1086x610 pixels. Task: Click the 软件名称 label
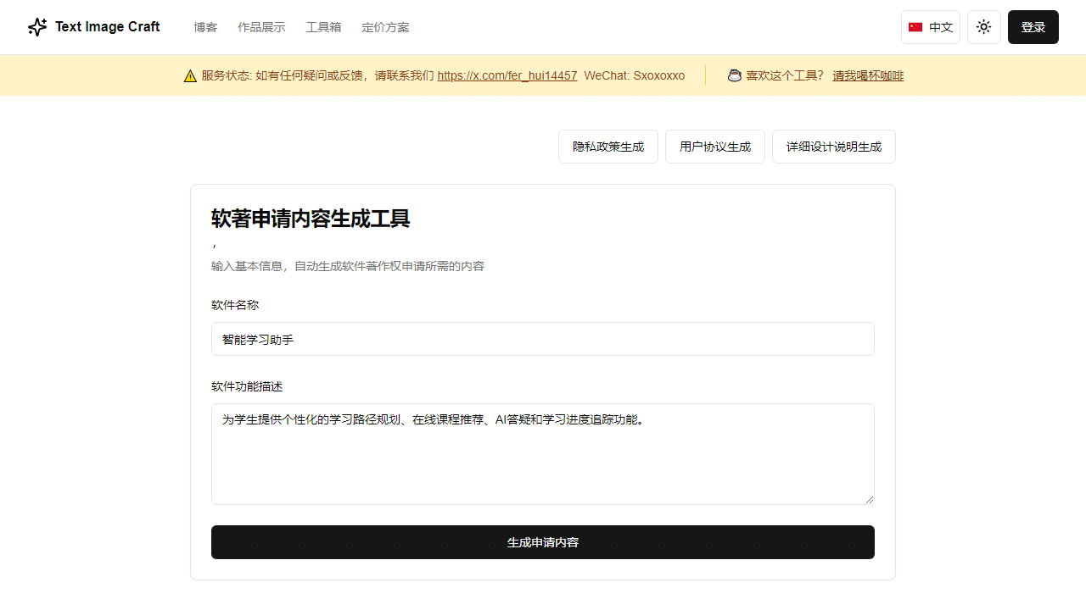(x=235, y=305)
